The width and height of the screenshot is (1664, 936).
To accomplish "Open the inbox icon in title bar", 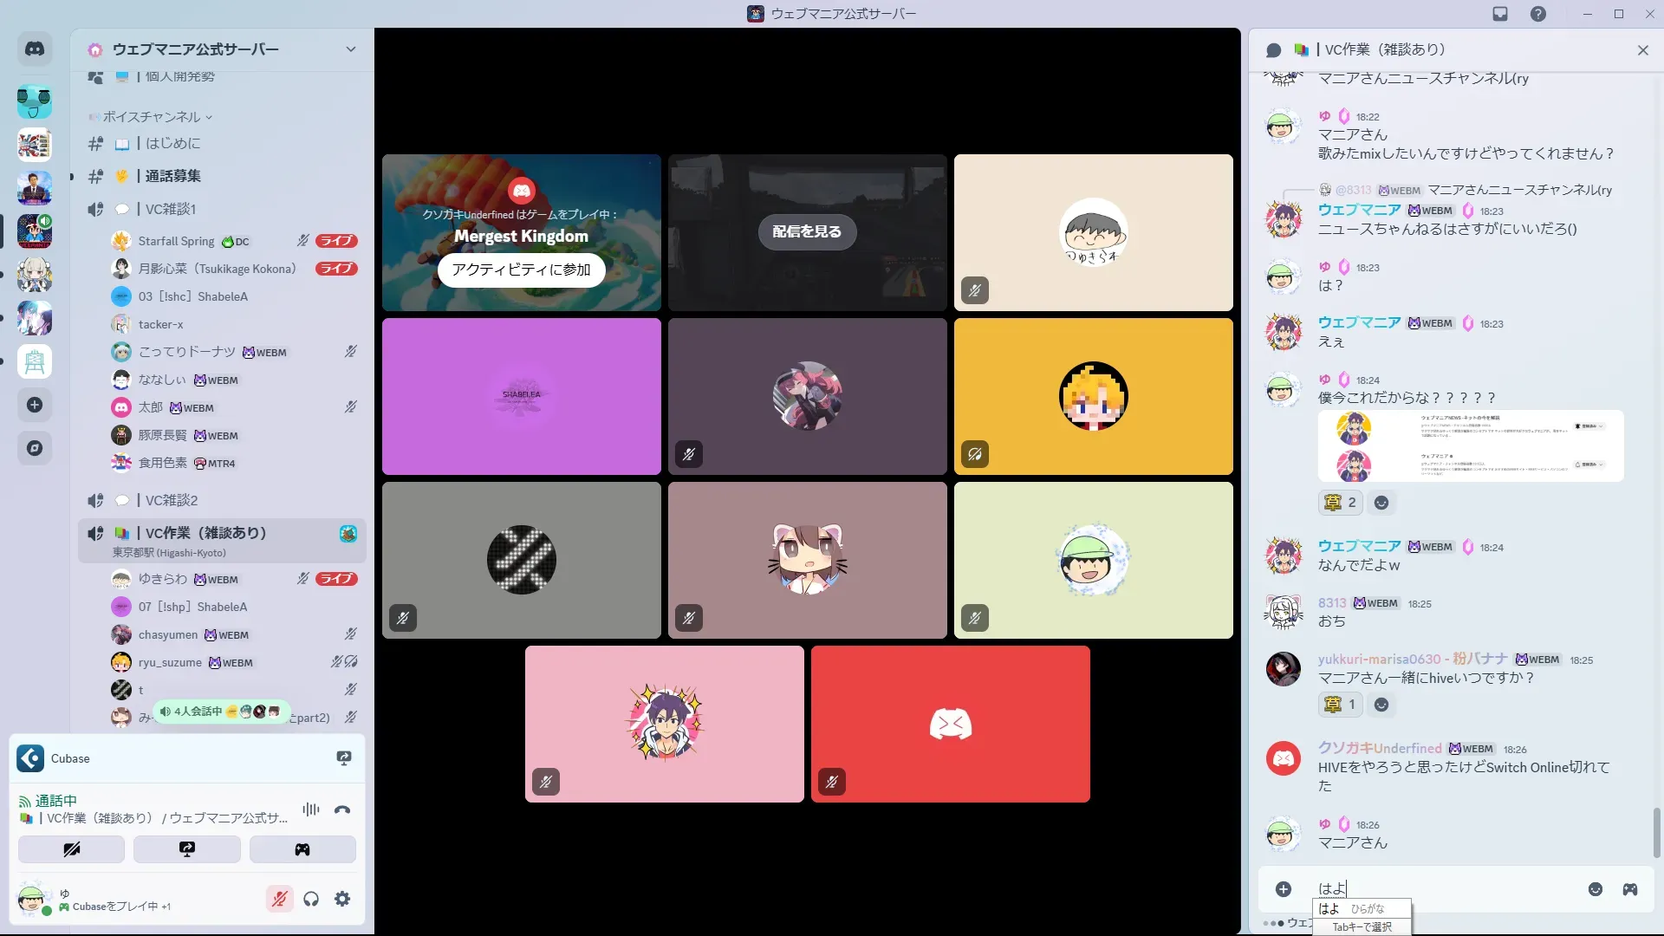I will click(1500, 14).
